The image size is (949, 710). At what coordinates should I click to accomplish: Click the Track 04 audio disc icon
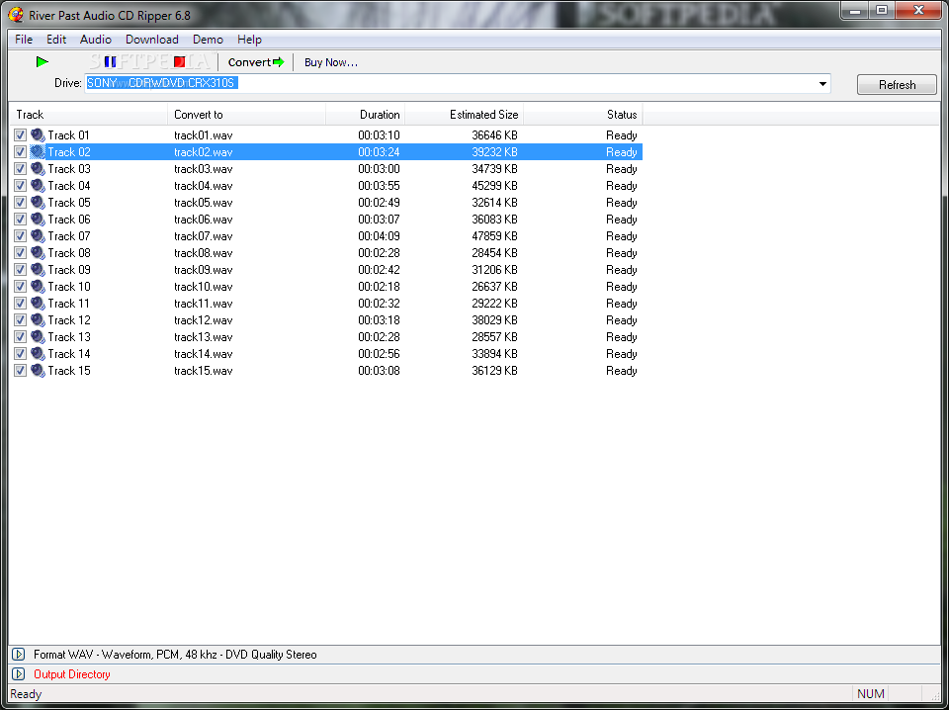point(38,186)
